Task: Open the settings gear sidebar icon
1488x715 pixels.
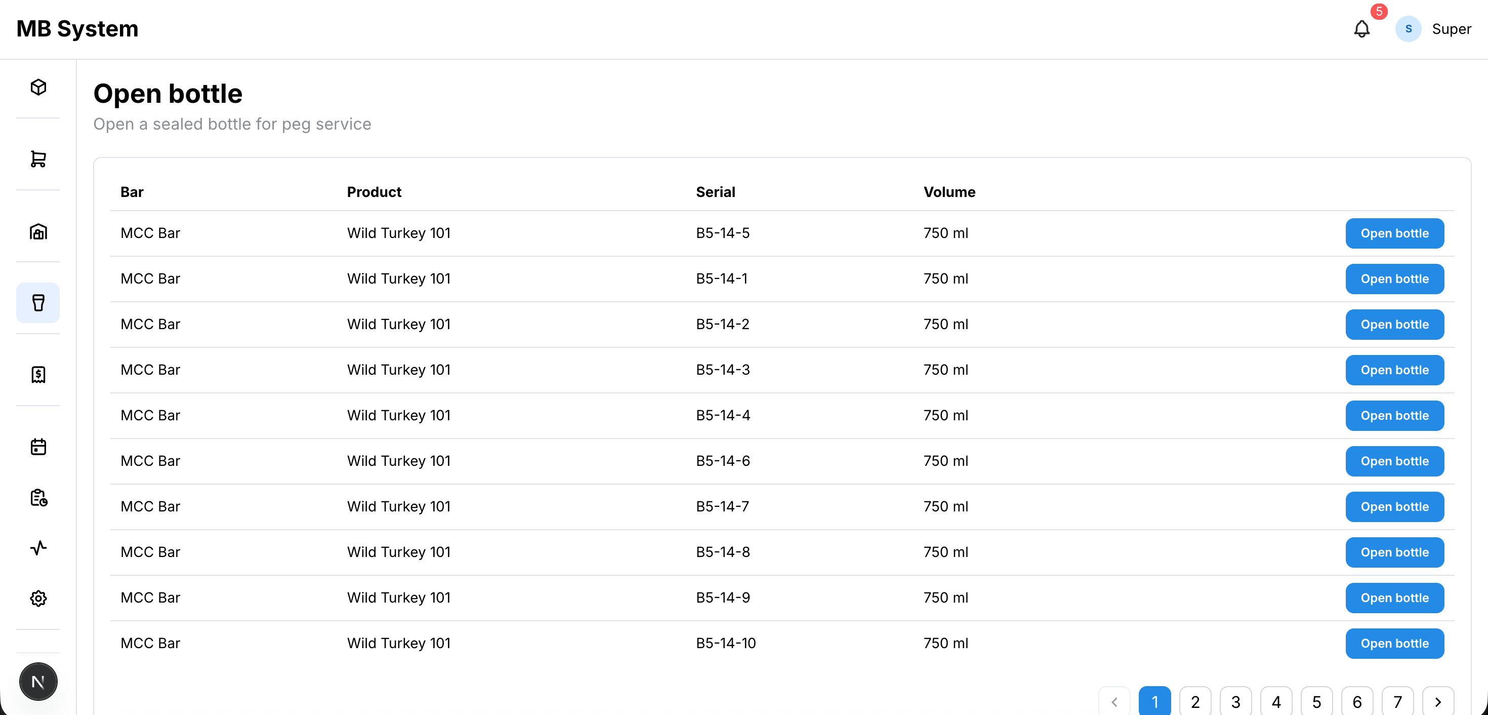Action: point(38,598)
